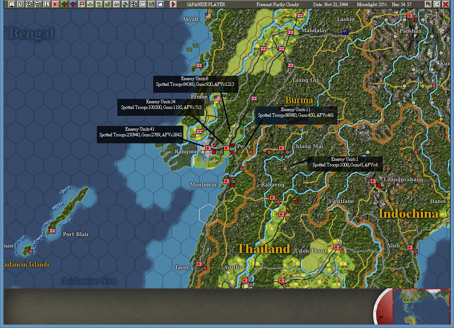Select the Japanese base icon near Paoshan
Image resolution: width=454 pixels, height=328 pixels.
pos(410,16)
